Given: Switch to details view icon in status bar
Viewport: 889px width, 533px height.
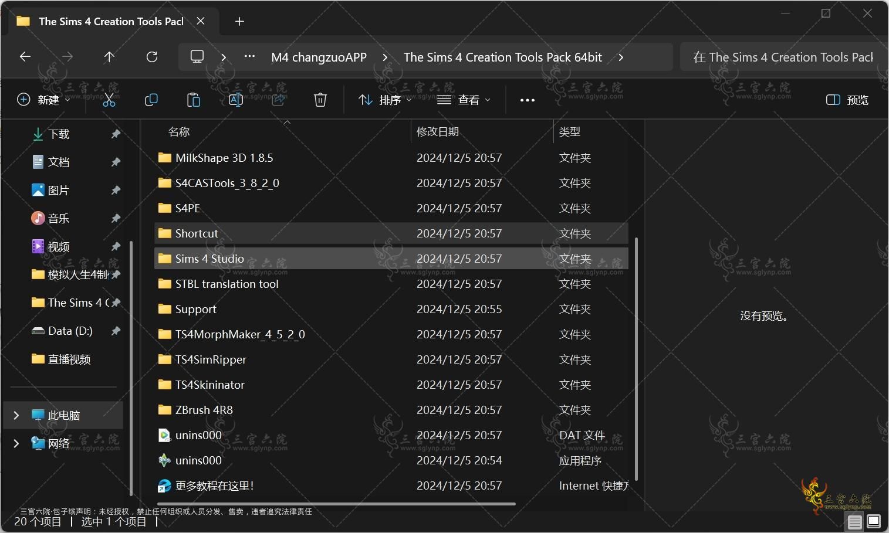Looking at the screenshot, I should [855, 521].
